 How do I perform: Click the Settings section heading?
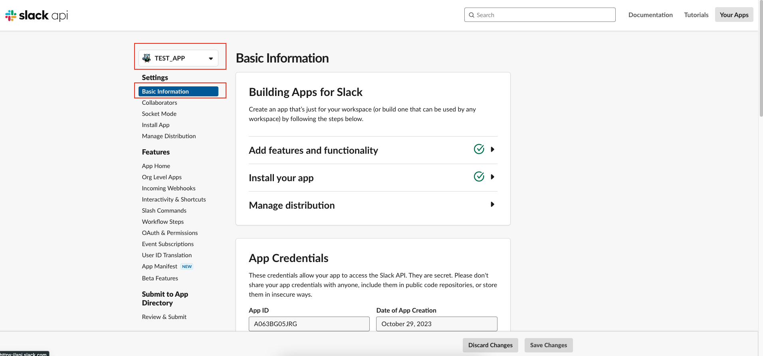click(x=155, y=77)
